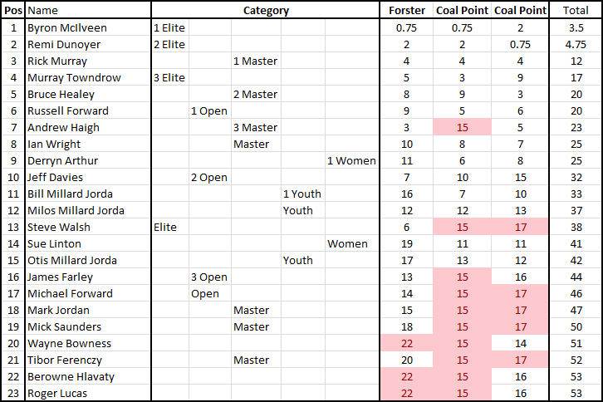603x402 pixels.
Task: Click the Forster column header
Action: coord(406,11)
